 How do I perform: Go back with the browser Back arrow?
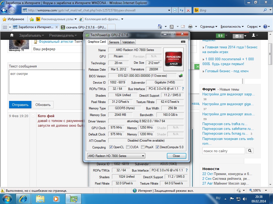click(x=4, y=10)
